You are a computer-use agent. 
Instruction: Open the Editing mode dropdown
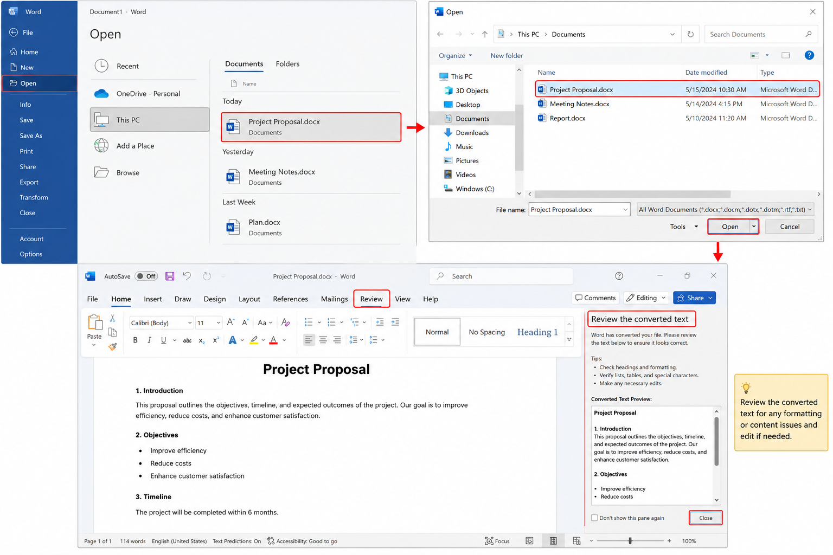663,298
